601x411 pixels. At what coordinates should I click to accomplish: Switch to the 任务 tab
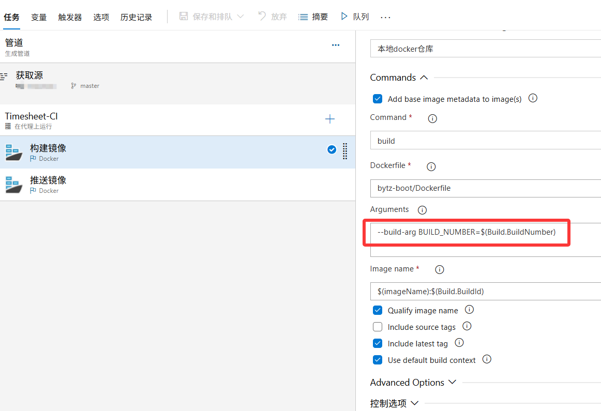tap(11, 17)
